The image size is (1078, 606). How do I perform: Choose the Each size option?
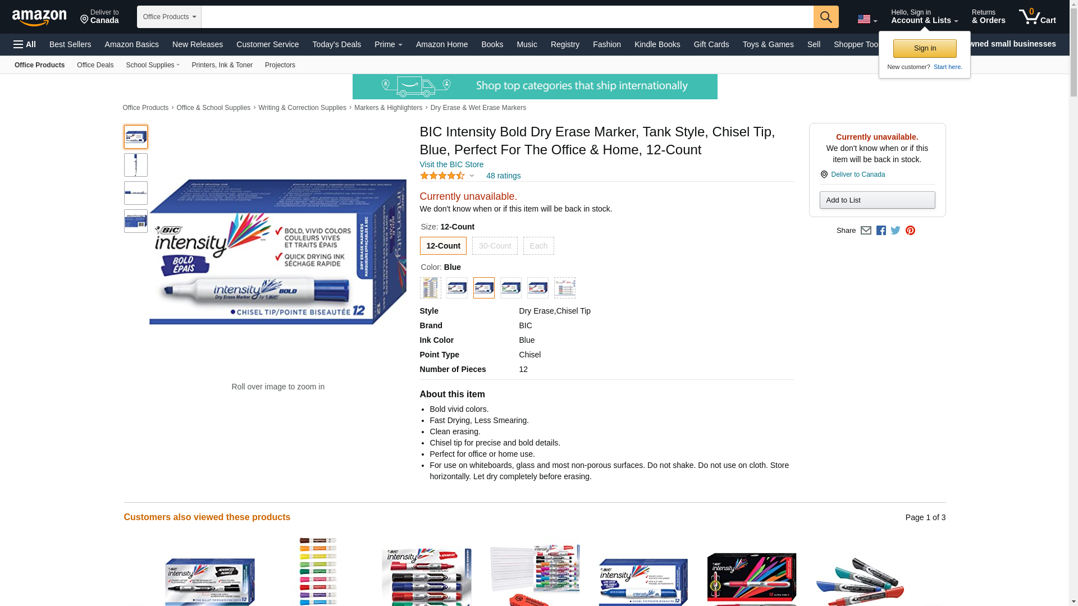pyautogui.click(x=538, y=246)
